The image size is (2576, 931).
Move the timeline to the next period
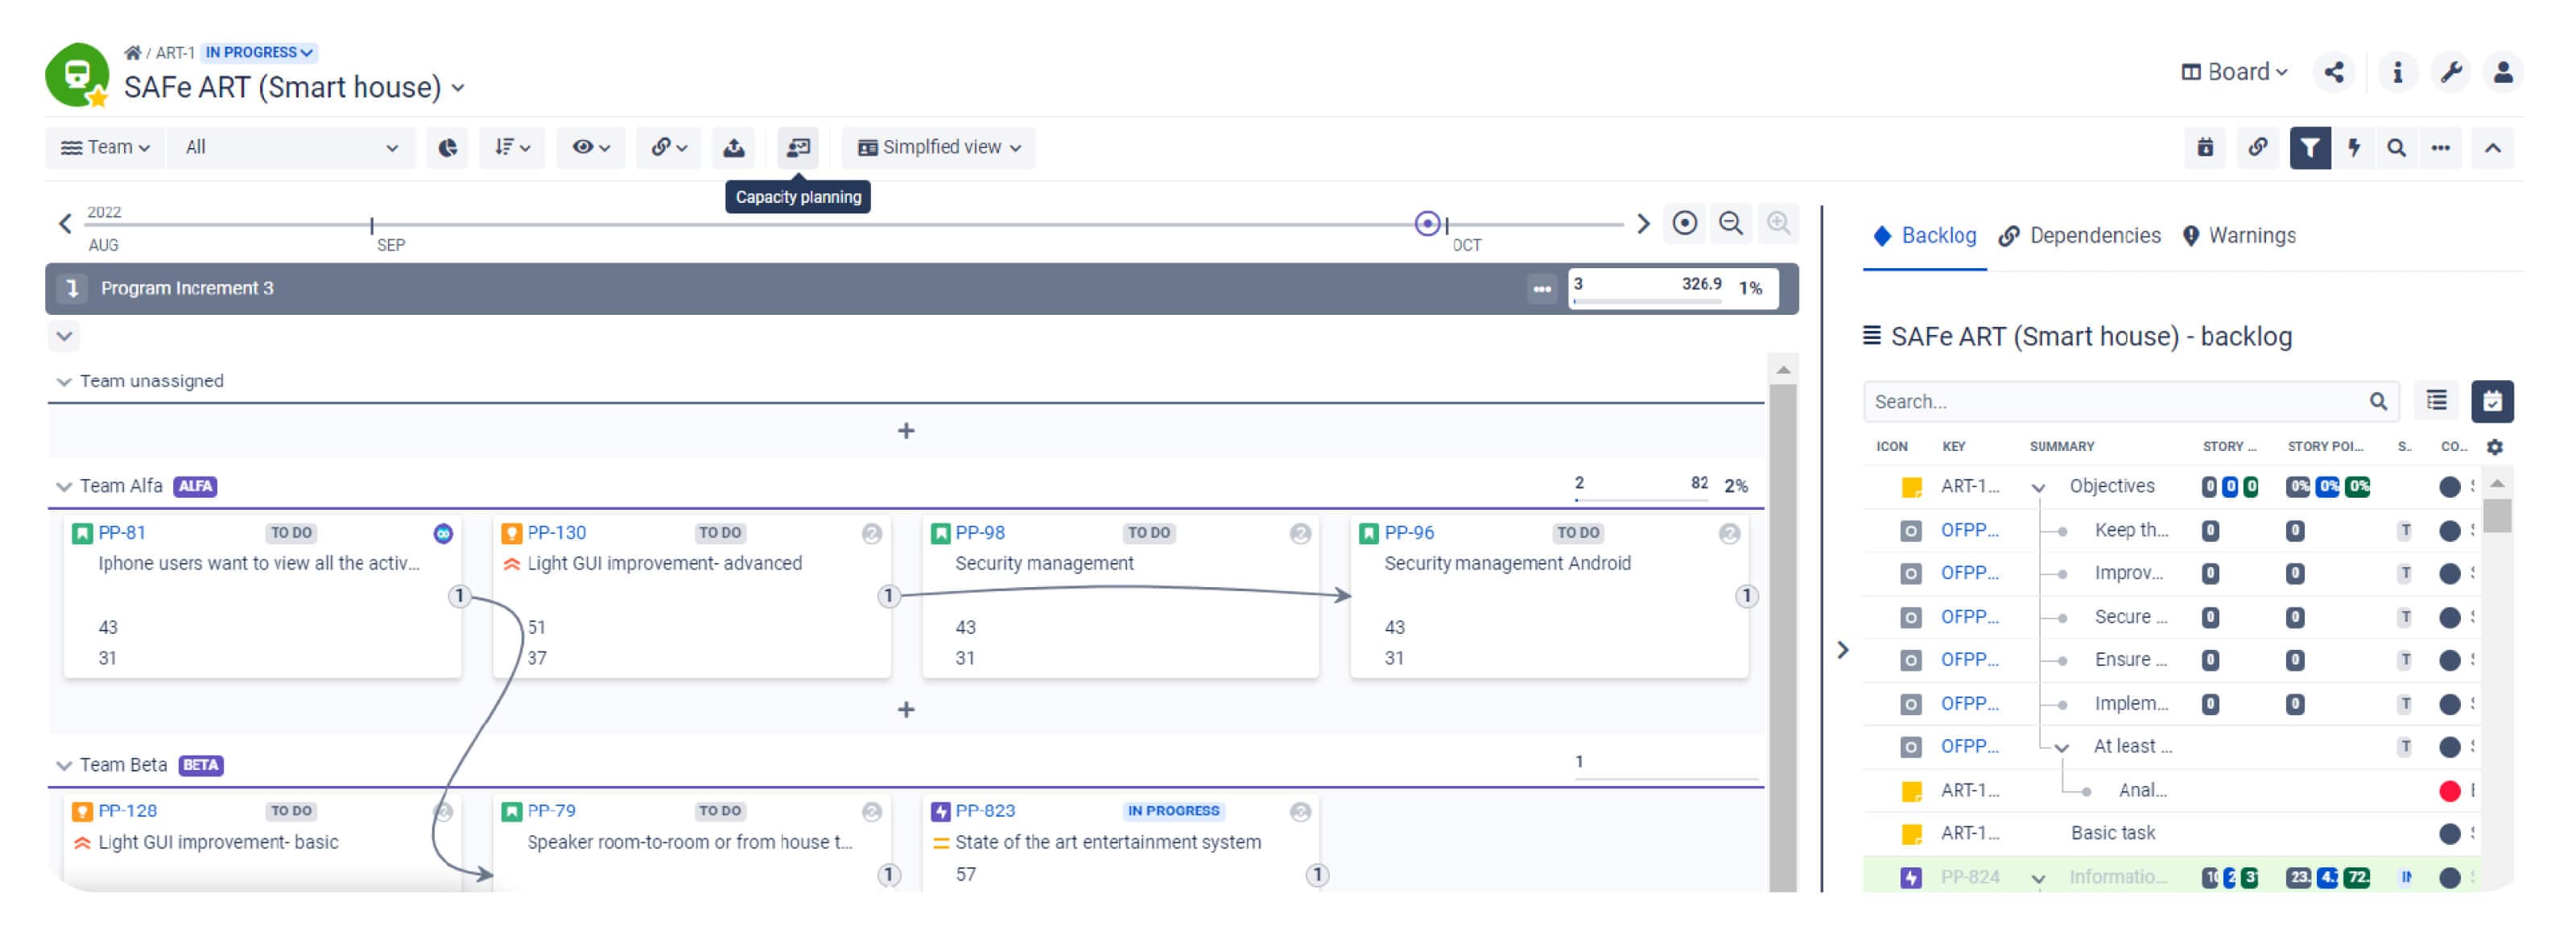(x=1643, y=224)
